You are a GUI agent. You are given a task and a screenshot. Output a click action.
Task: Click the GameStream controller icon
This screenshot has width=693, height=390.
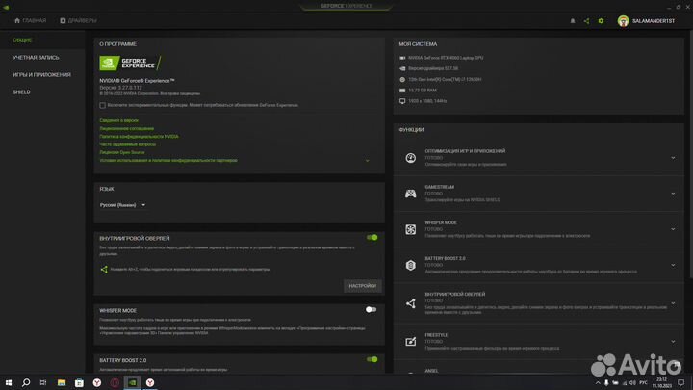click(410, 193)
